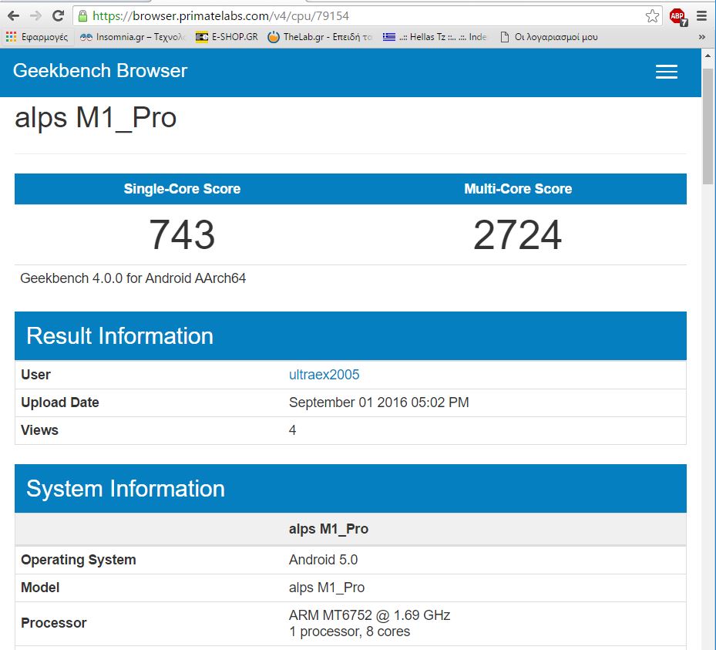Open the Εφαρμογές apps shortcut

37,37
